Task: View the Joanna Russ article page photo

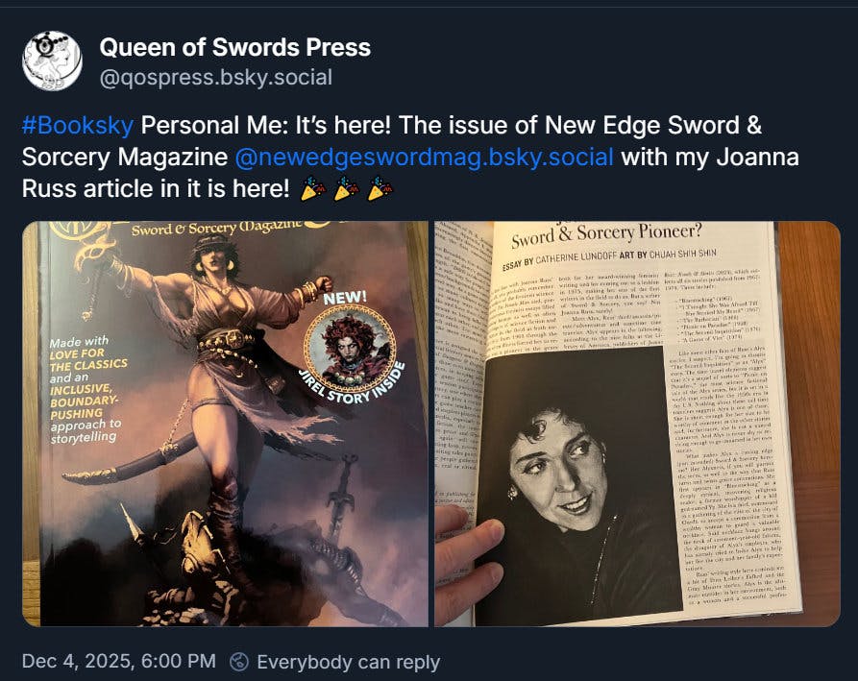Action: click(637, 424)
